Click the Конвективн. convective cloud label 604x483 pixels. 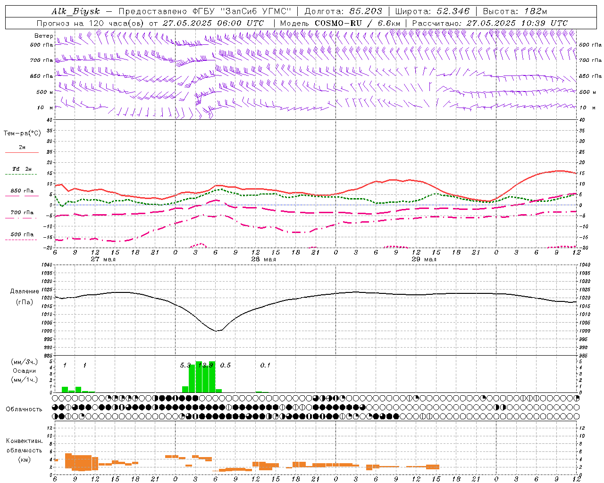24,441
